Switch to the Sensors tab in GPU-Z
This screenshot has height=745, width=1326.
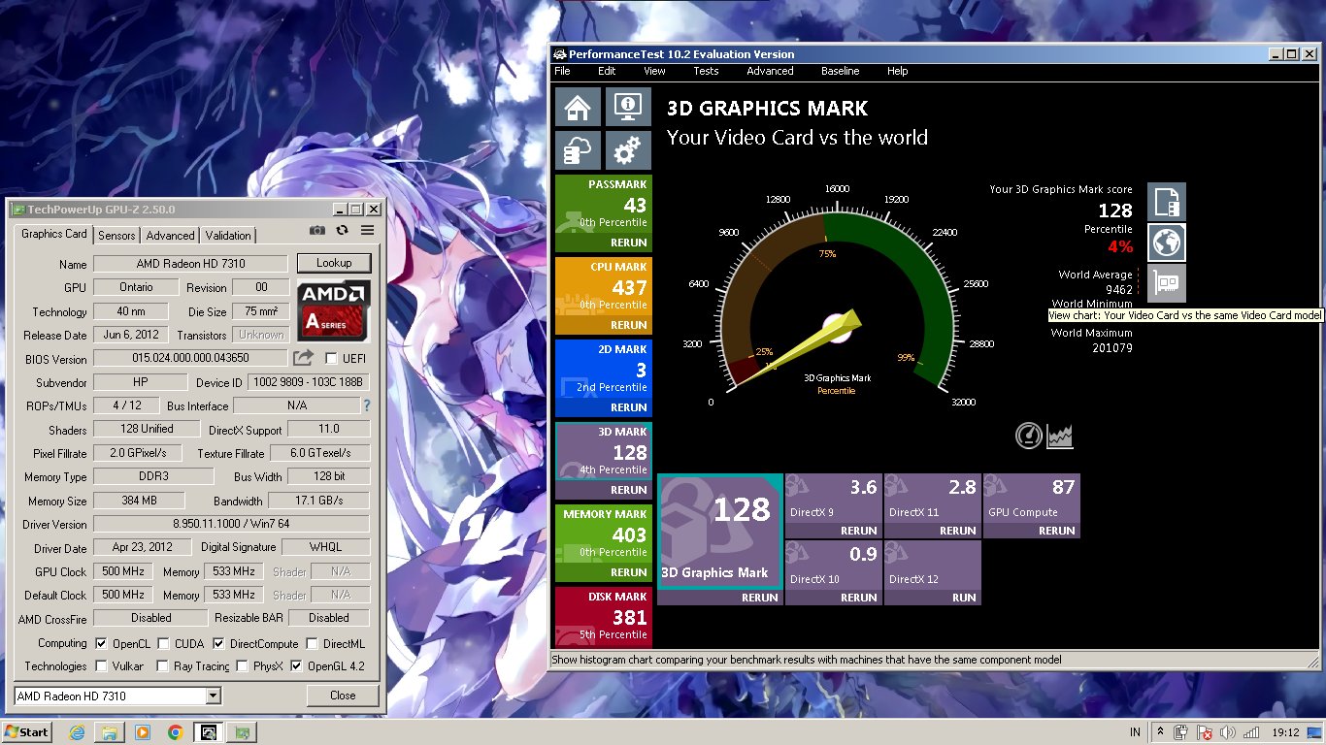pos(117,236)
